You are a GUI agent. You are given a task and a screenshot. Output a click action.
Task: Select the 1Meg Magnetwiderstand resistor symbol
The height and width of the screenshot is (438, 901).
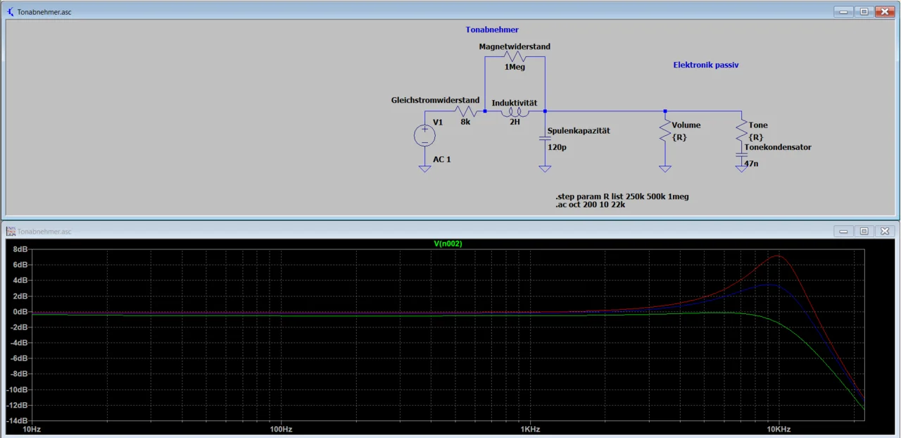point(515,57)
